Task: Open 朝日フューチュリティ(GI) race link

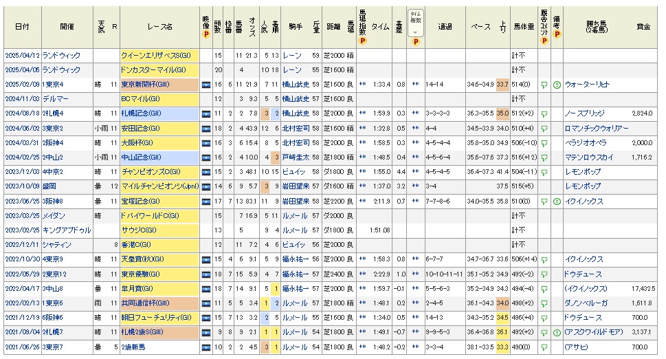Action: (156, 318)
